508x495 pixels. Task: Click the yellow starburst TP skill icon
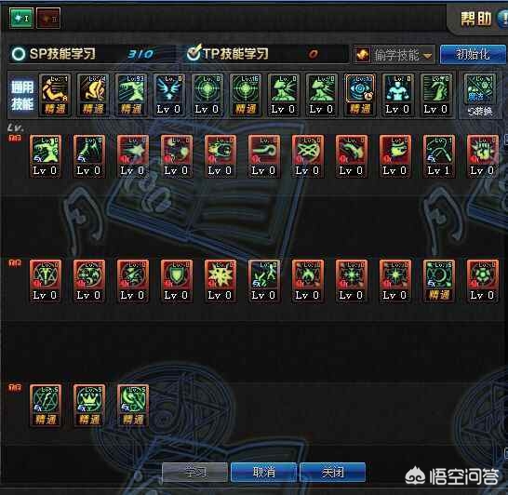click(220, 281)
